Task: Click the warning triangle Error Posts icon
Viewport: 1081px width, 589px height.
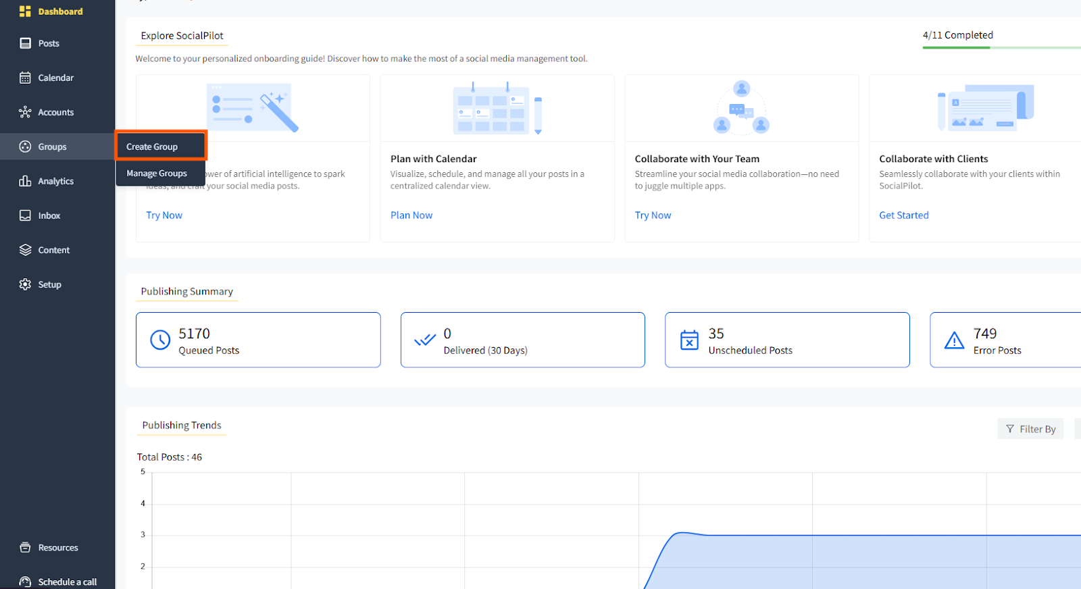Action: tap(954, 340)
